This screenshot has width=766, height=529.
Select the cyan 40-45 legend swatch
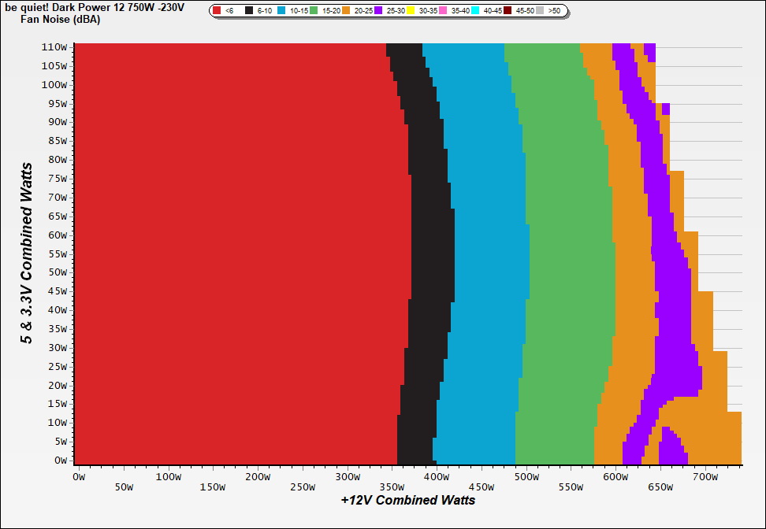[475, 10]
